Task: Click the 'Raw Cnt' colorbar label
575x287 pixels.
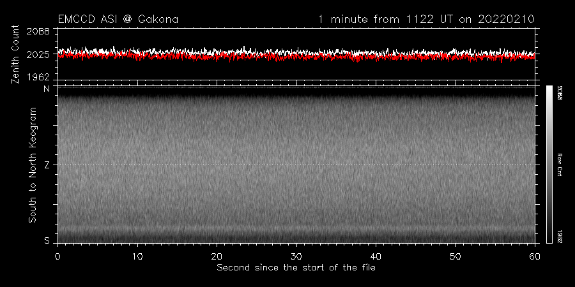Action: (560, 165)
